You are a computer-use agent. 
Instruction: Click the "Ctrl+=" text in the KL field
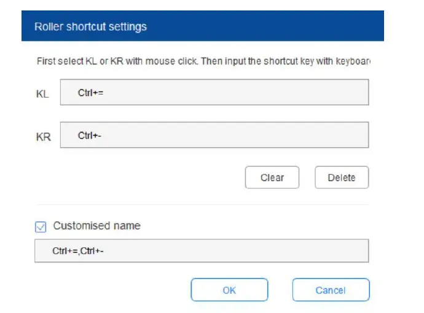coord(91,93)
